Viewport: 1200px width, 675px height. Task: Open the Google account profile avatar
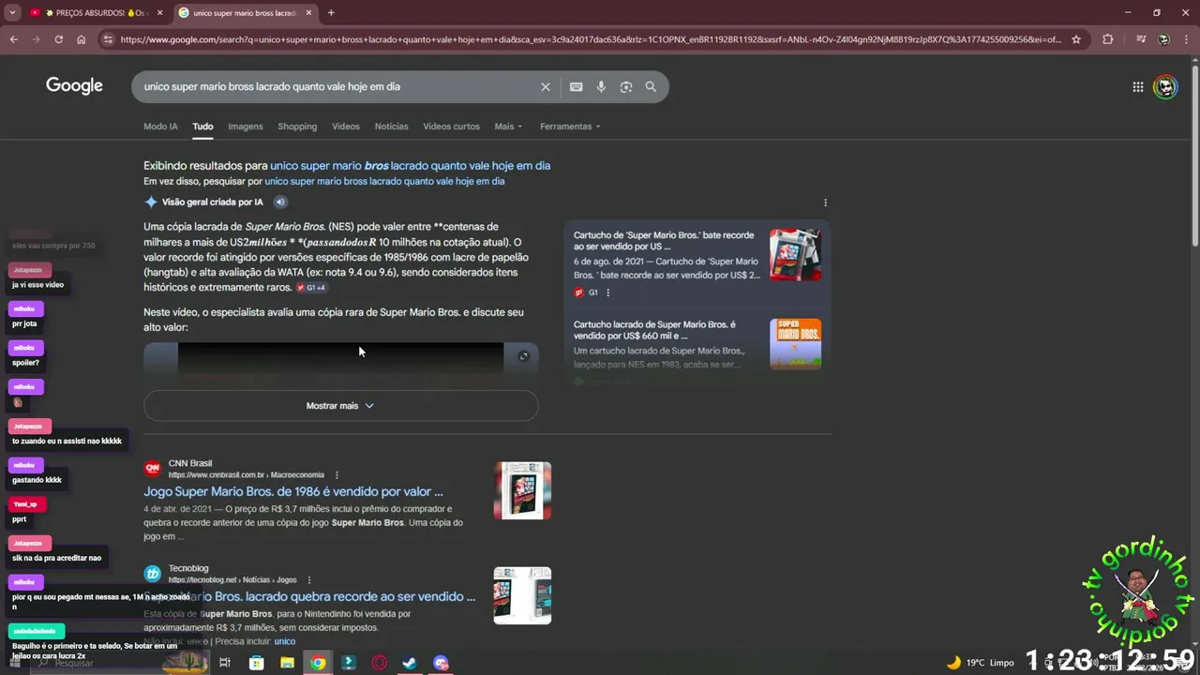[1165, 86]
